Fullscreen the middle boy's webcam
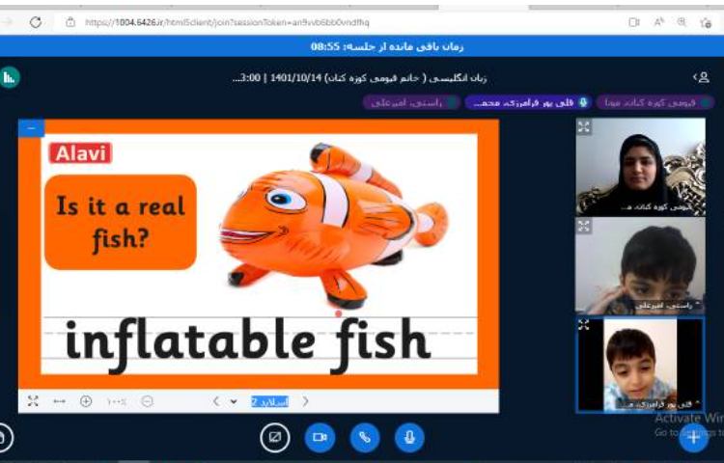This screenshot has height=463, width=724. [584, 226]
